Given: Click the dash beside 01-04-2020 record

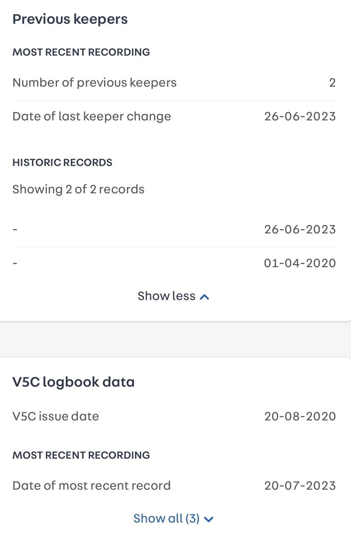Looking at the screenshot, I should tap(15, 263).
